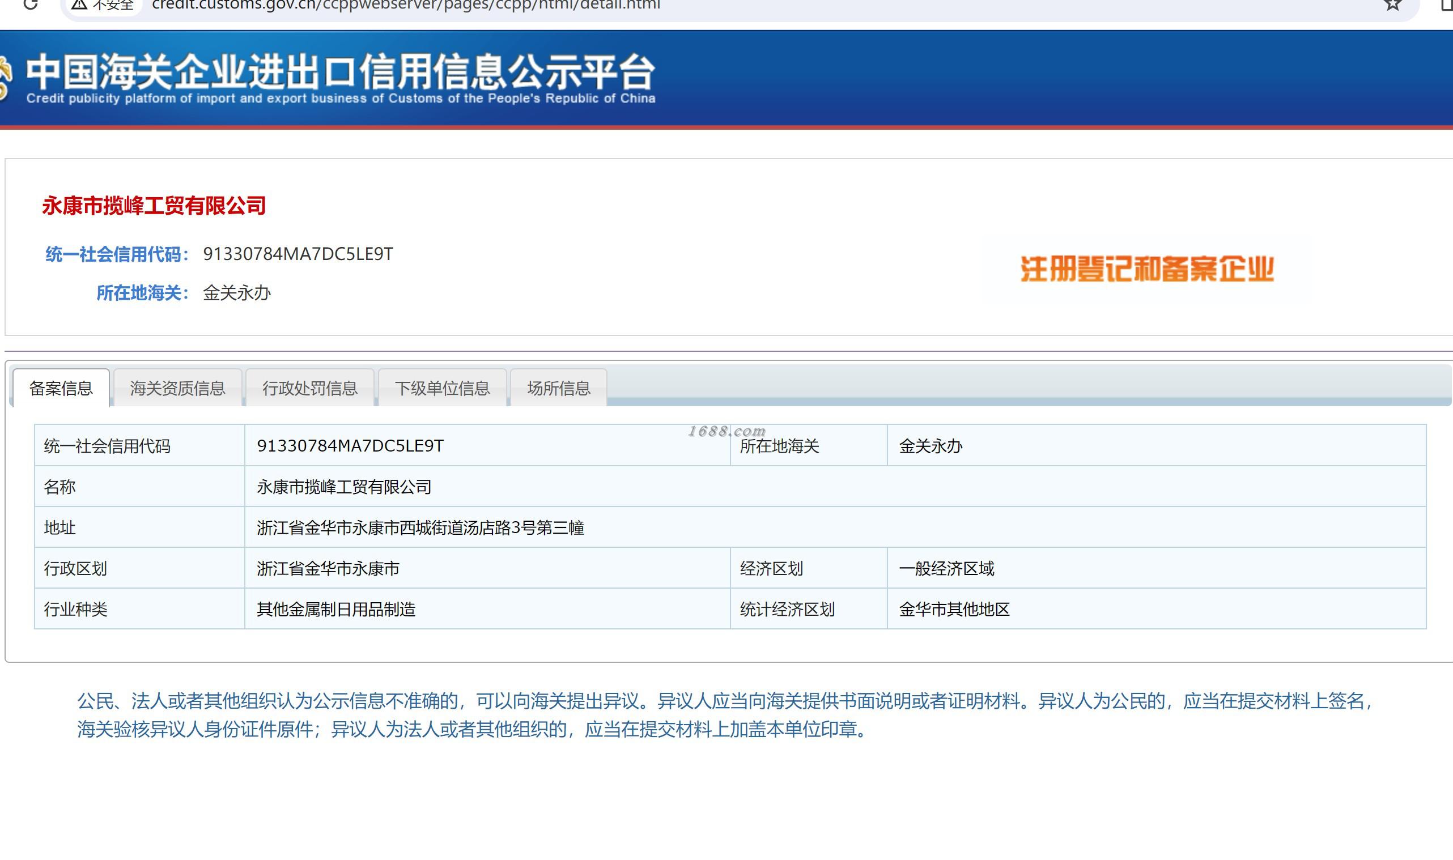Click the 名称 label cell
The width and height of the screenshot is (1453, 860).
pyautogui.click(x=139, y=486)
